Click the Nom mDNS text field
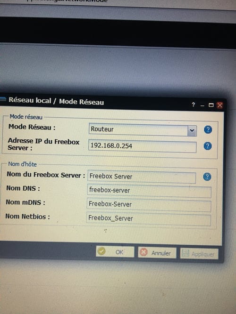 coord(149,205)
